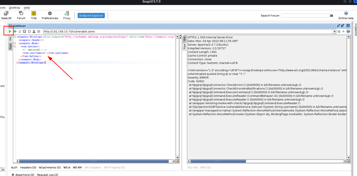This screenshot has width=357, height=176.
Task: Click the empty square toolbar icon
Action: 29,31
